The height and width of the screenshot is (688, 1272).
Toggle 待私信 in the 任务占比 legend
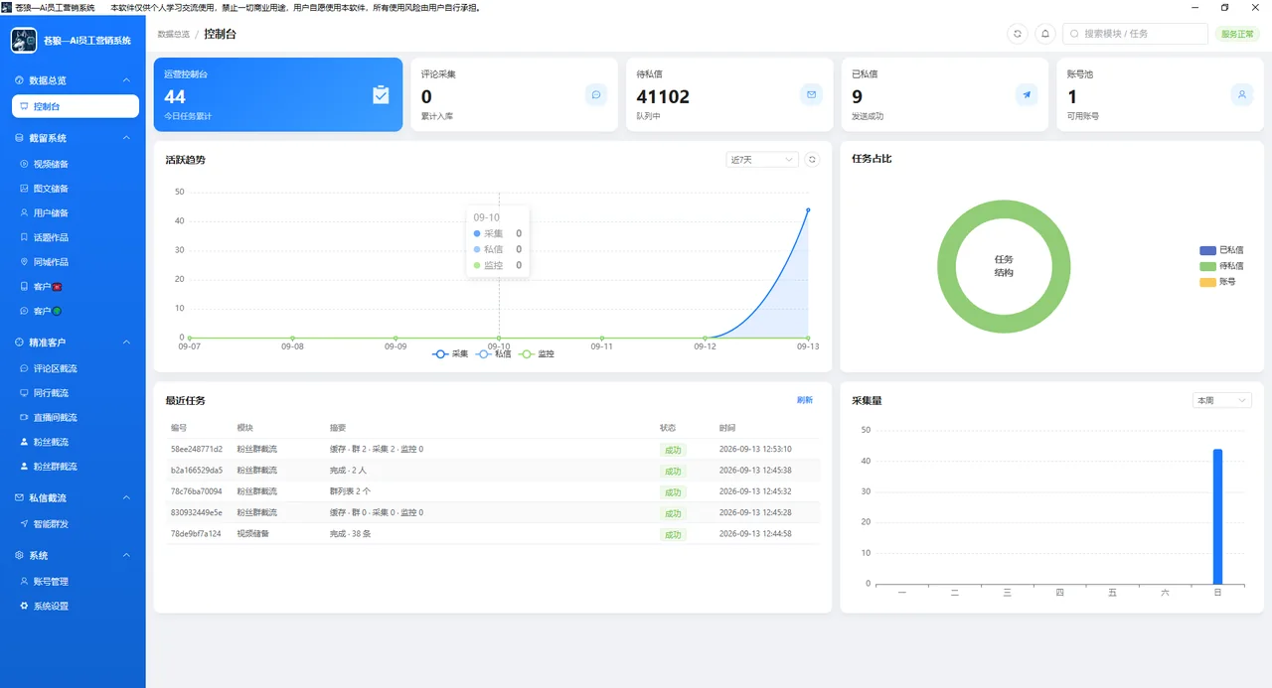pos(1221,266)
